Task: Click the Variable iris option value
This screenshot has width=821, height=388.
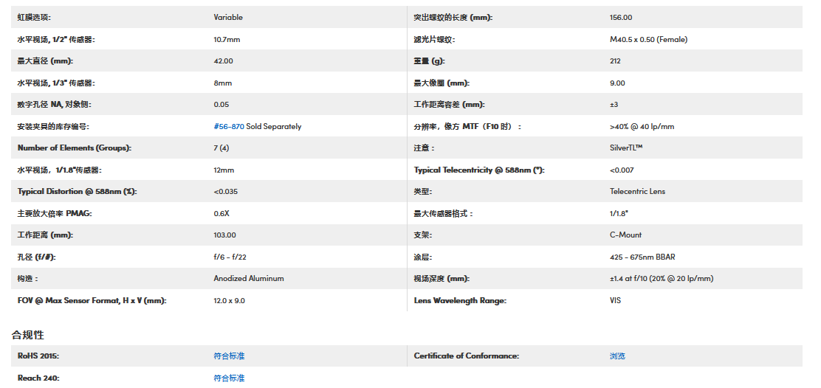Action: click(x=228, y=18)
